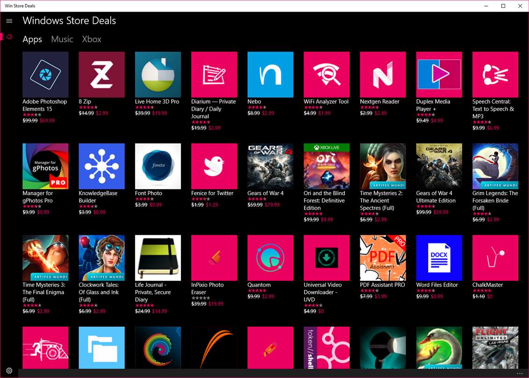This screenshot has height=378, width=529.
Task: Open Universal Video Downloader icon
Action: click(327, 258)
